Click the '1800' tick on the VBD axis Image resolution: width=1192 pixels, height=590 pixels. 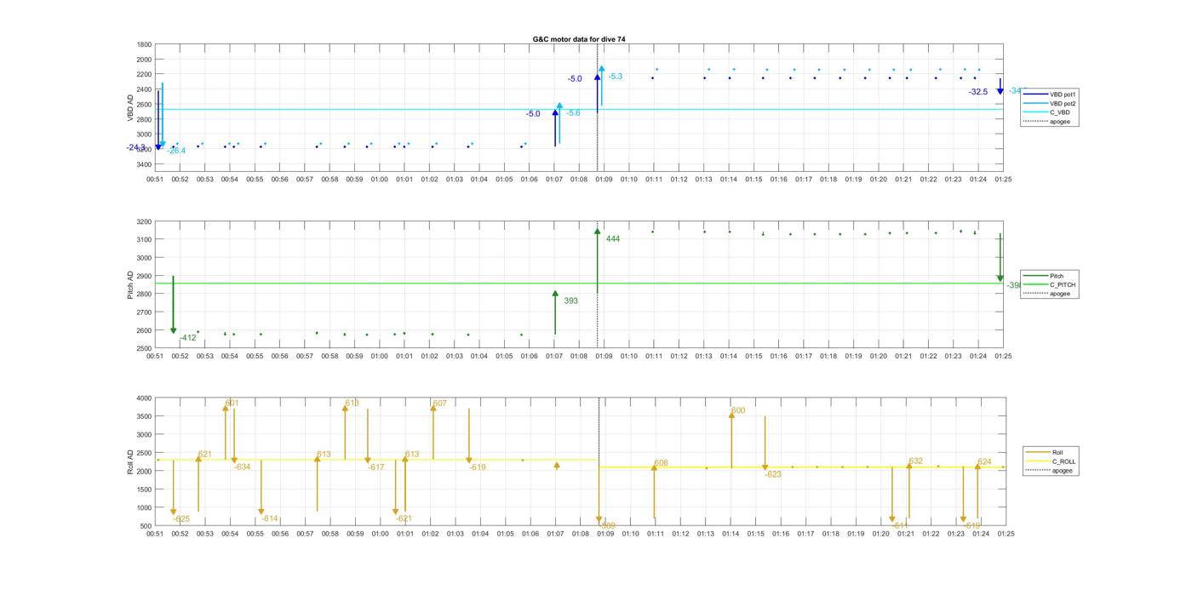click(x=144, y=44)
